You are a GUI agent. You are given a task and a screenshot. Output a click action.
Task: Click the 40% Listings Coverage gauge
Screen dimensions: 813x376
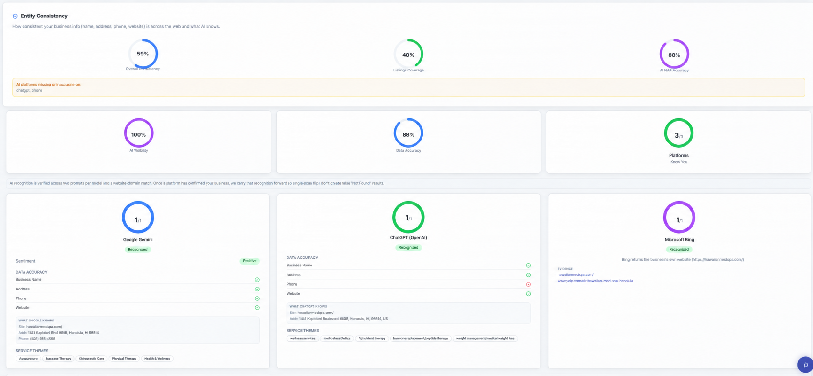pos(408,54)
